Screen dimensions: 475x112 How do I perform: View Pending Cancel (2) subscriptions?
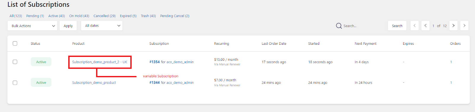click(175, 16)
